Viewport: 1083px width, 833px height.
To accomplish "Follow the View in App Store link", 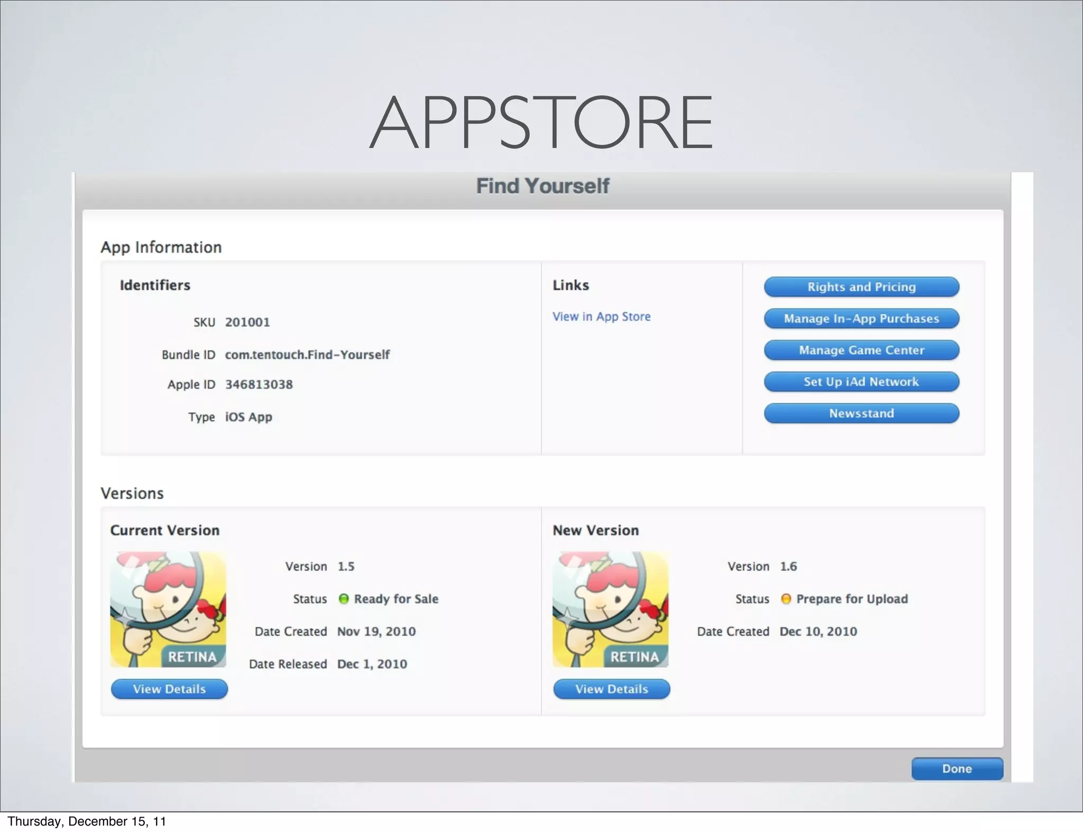I will coord(602,317).
